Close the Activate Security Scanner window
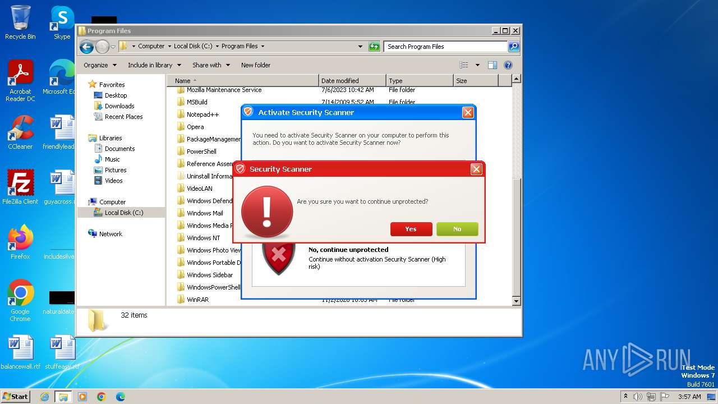The image size is (718, 404). pos(468,112)
